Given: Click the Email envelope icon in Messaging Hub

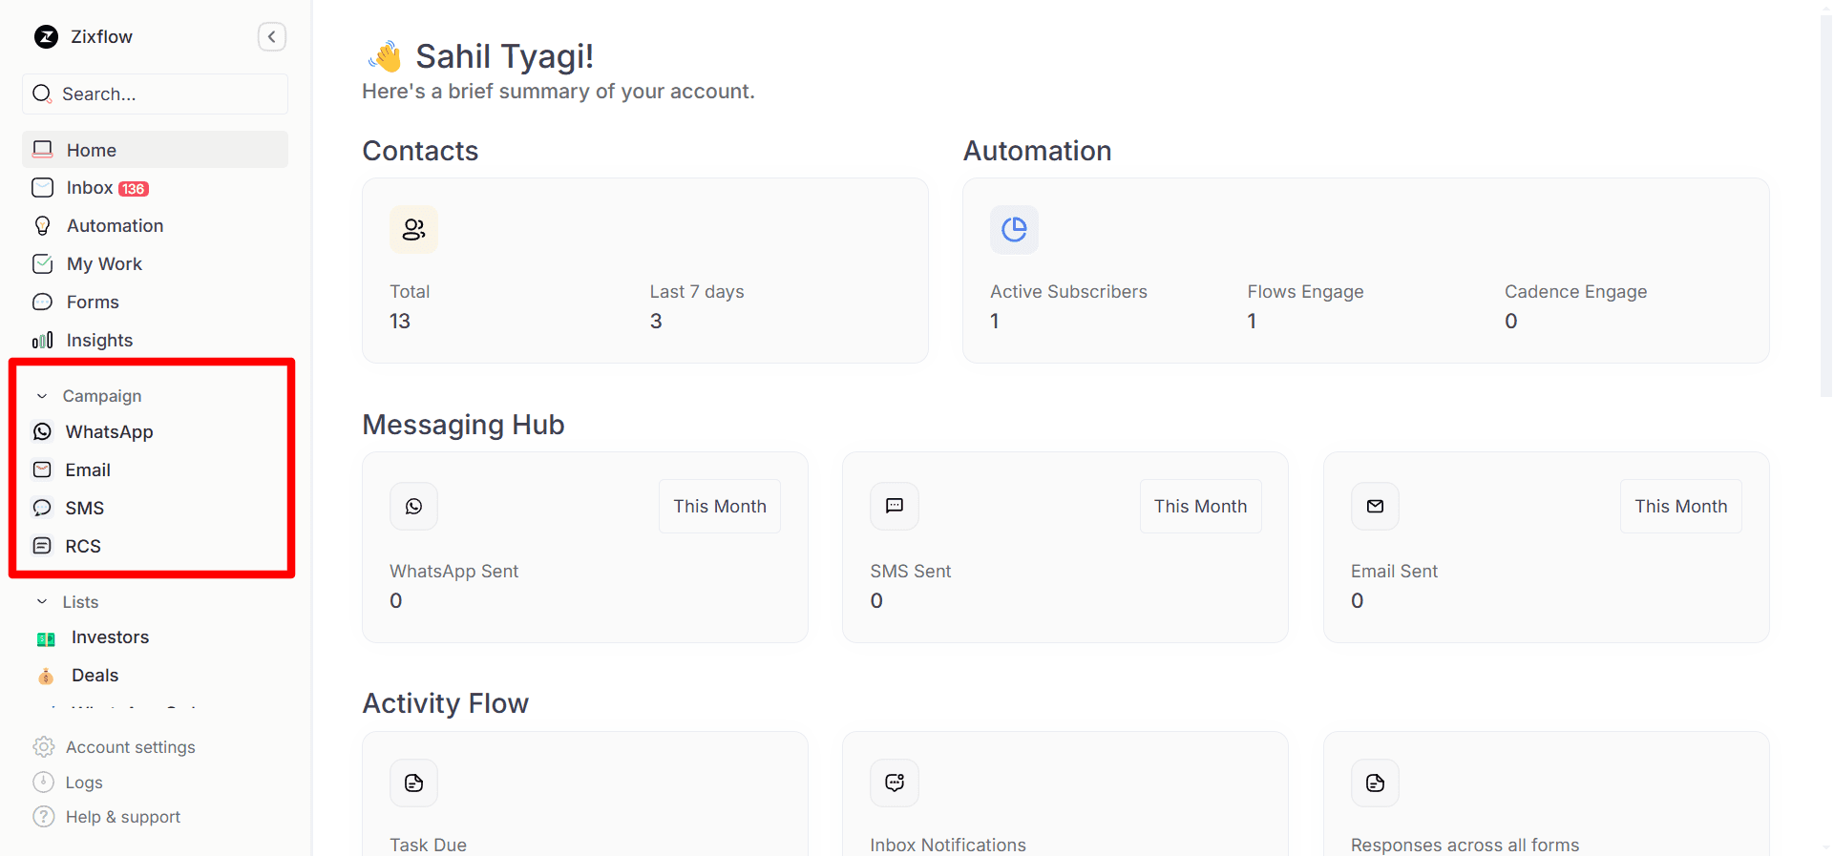Looking at the screenshot, I should 1375,507.
